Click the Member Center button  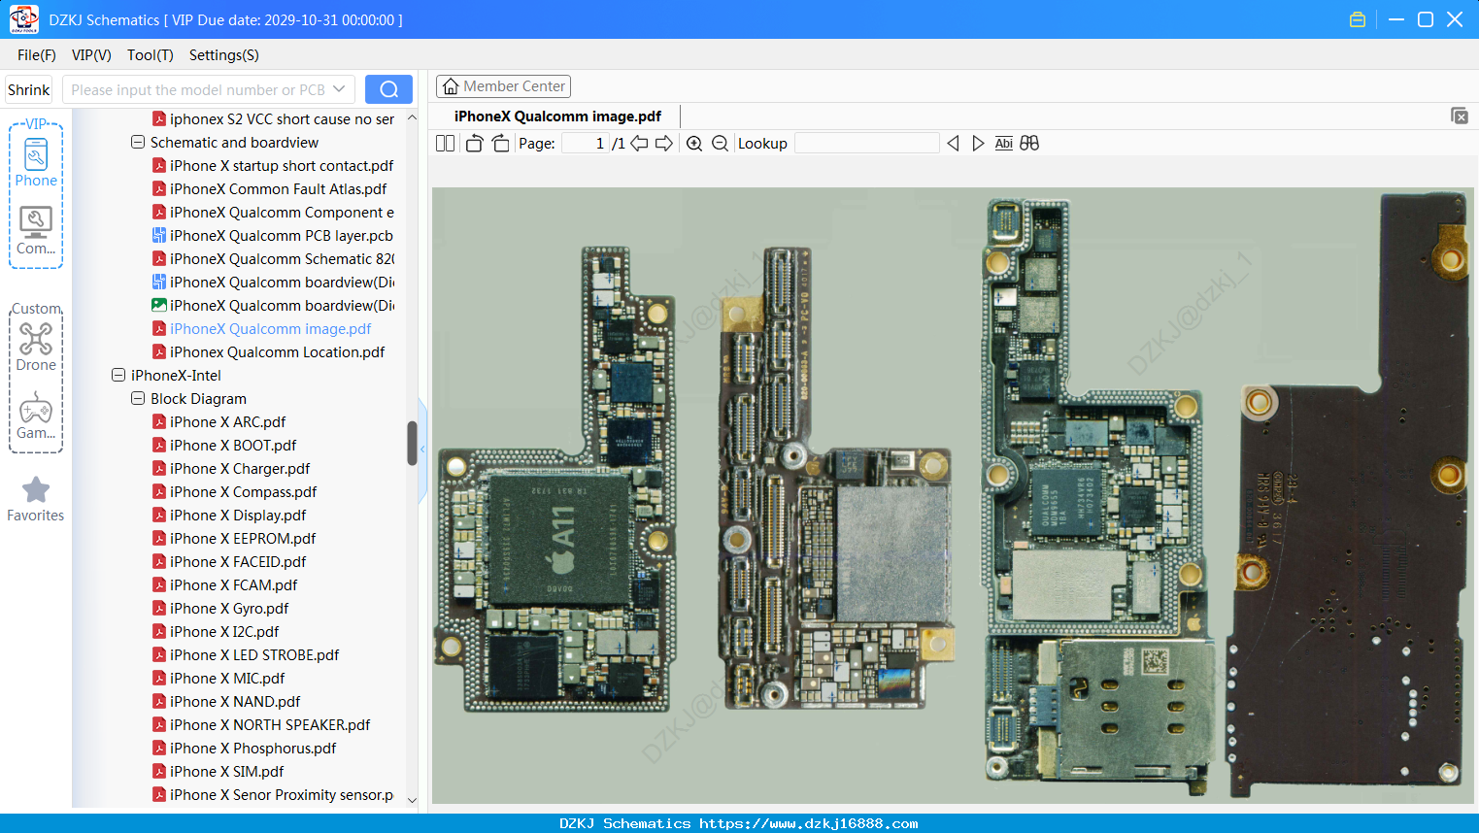pyautogui.click(x=503, y=86)
